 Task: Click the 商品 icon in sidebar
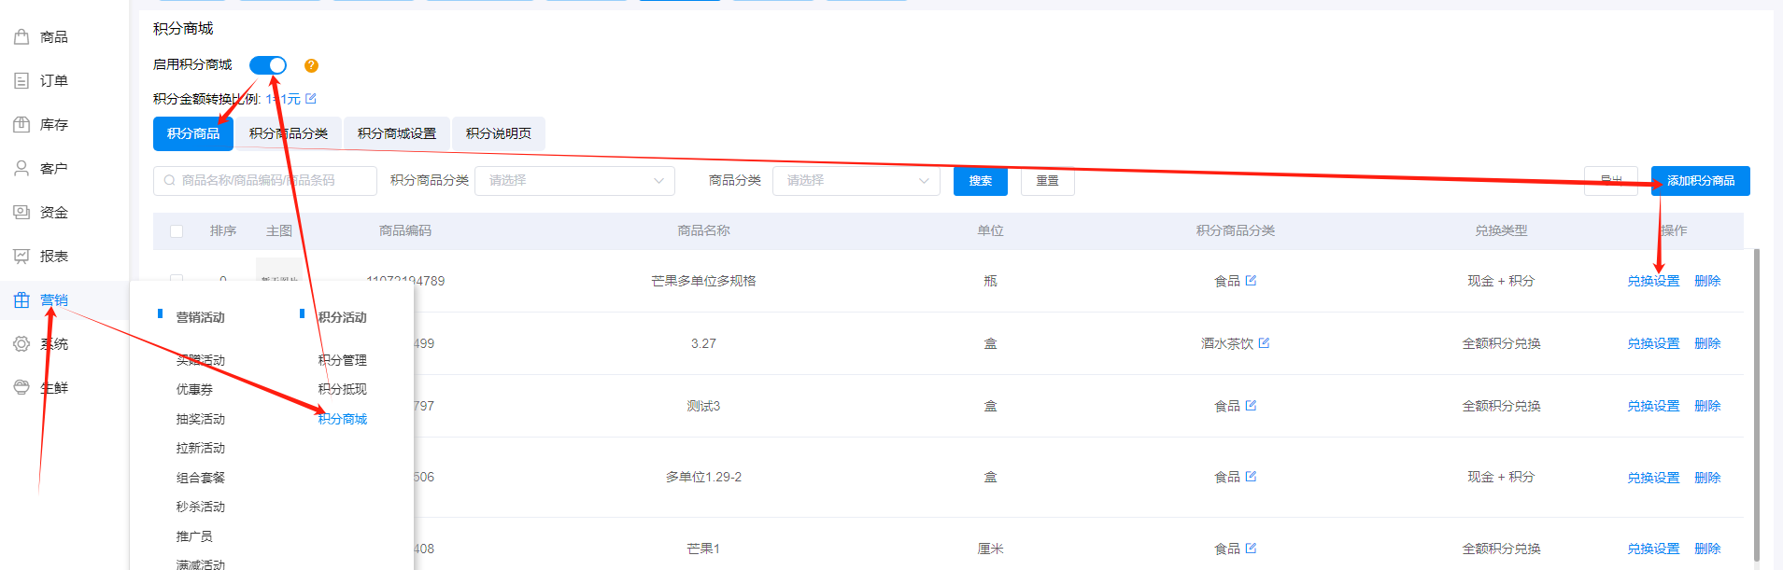(21, 37)
